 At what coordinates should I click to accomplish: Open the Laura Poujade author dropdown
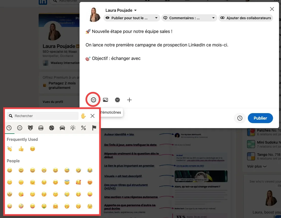tap(121, 10)
